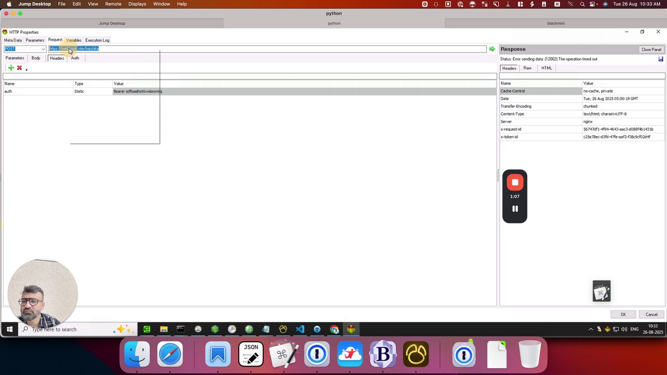Open the Auth sub-tab
Screen dimensions: 667x375
tap(75, 58)
